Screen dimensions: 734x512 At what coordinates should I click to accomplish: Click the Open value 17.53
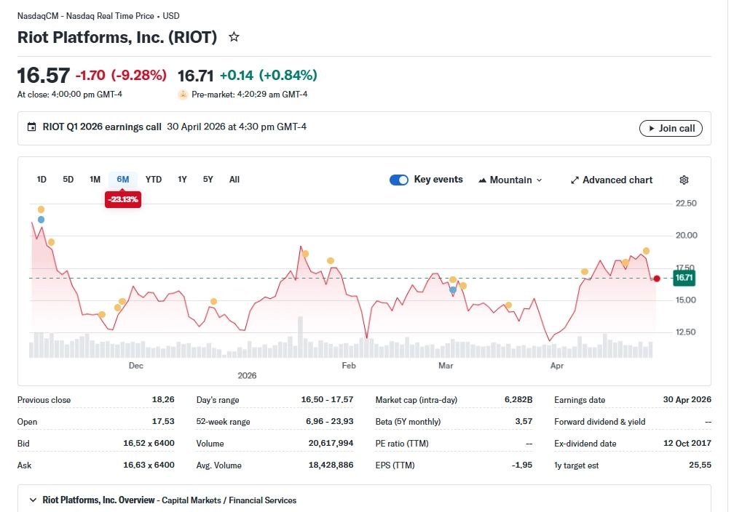point(163,421)
